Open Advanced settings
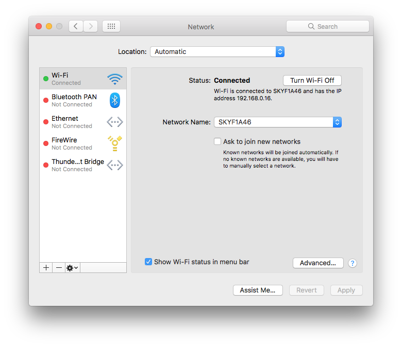 318,263
